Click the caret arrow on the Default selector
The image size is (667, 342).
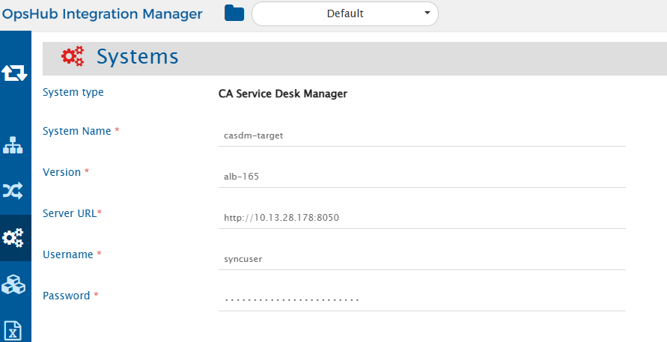tap(427, 13)
